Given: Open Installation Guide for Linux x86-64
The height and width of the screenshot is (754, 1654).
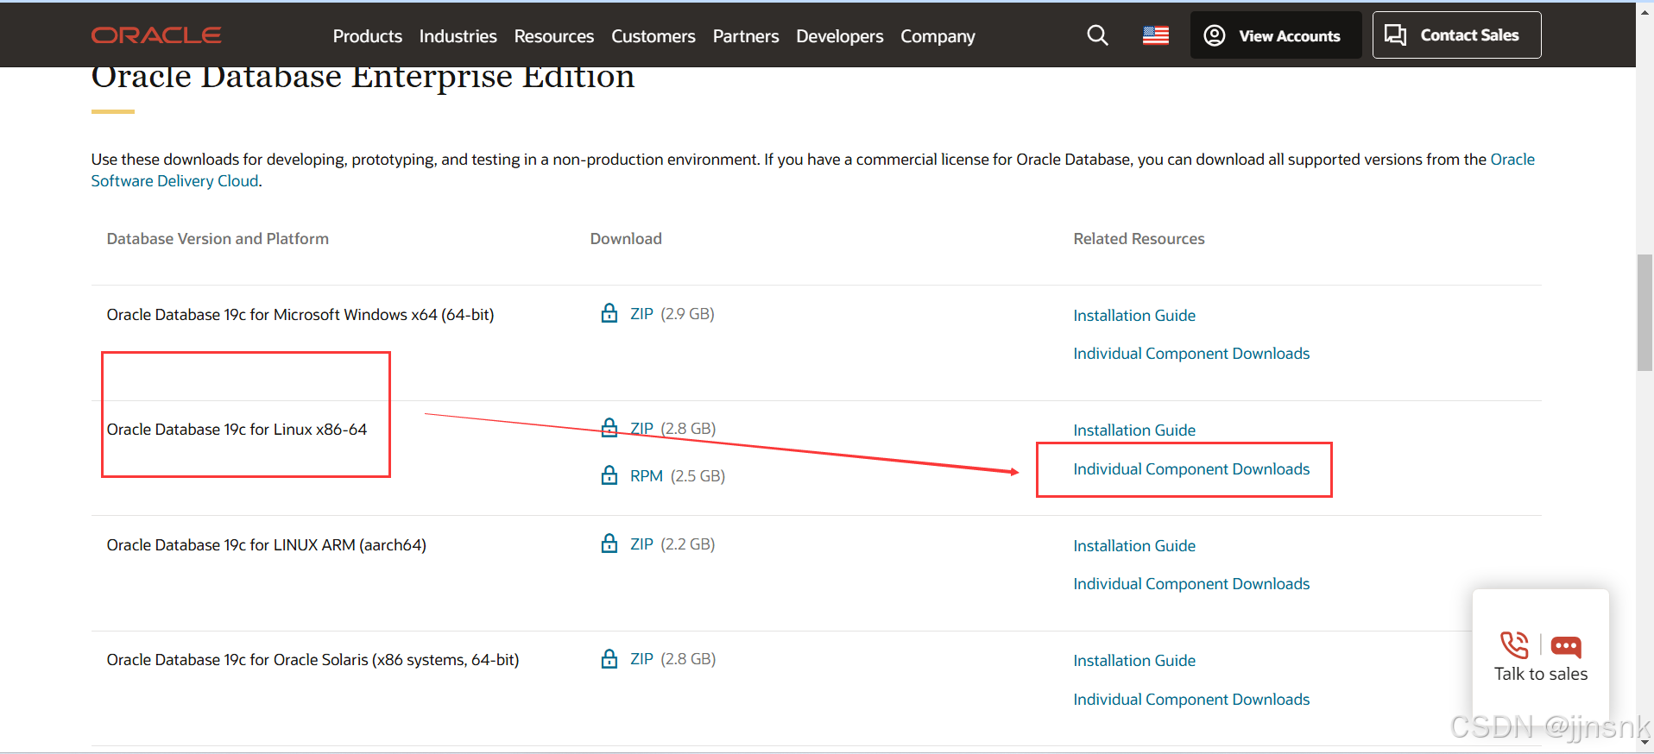Looking at the screenshot, I should pyautogui.click(x=1134, y=430).
